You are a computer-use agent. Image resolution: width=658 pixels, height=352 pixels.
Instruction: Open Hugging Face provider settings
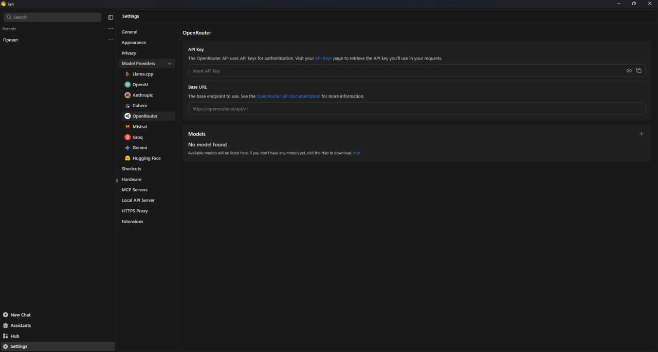(x=146, y=159)
